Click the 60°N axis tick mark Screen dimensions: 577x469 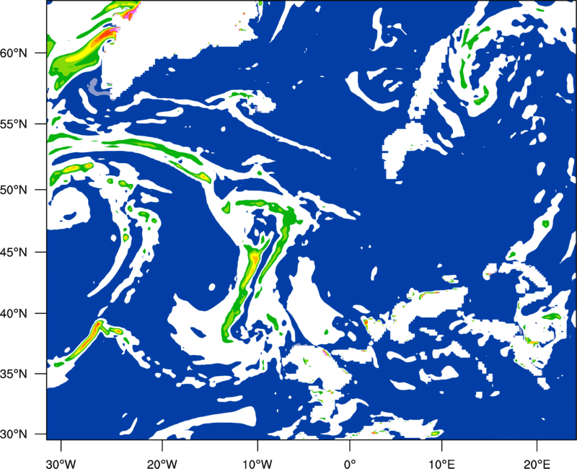click(x=41, y=53)
